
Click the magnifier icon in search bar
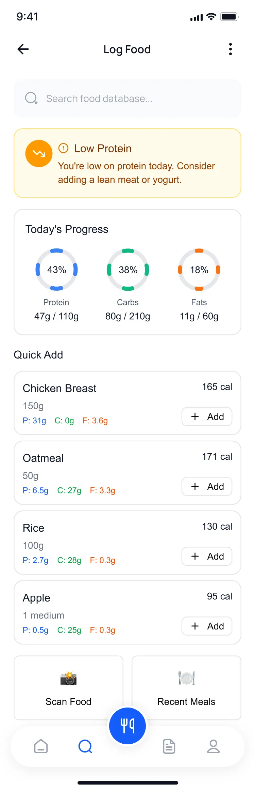31,98
